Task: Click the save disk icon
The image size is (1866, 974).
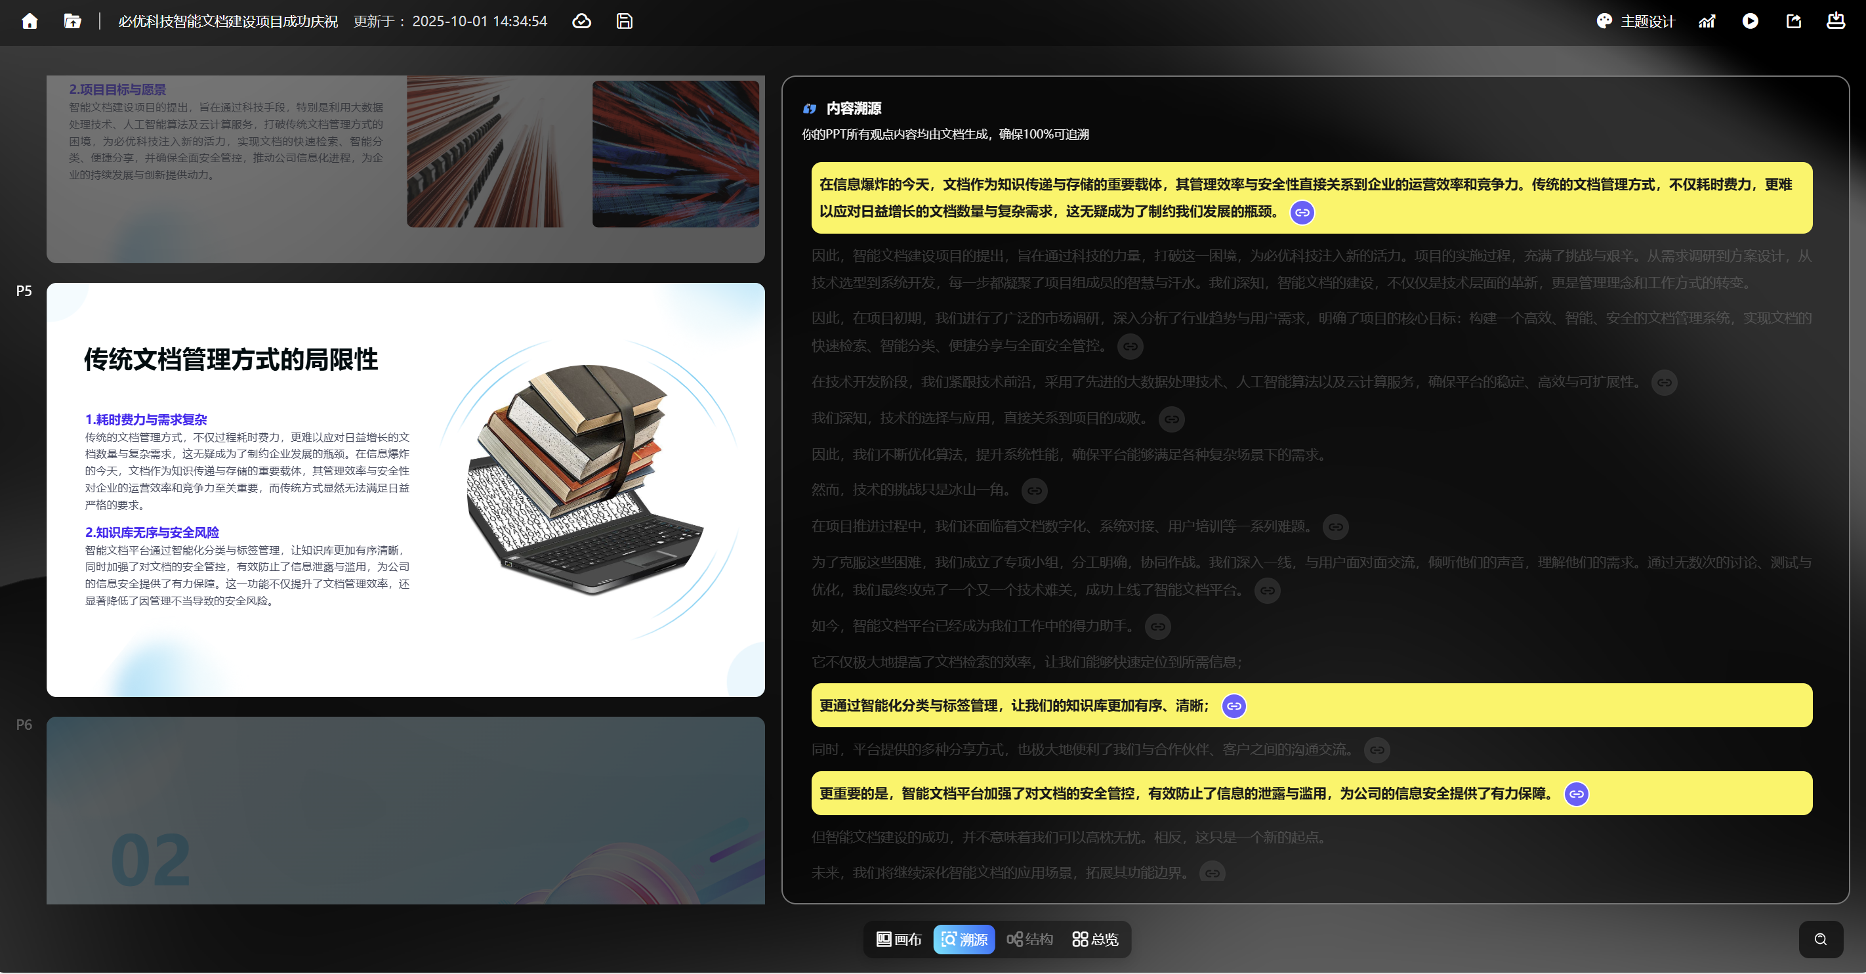Action: tap(625, 21)
